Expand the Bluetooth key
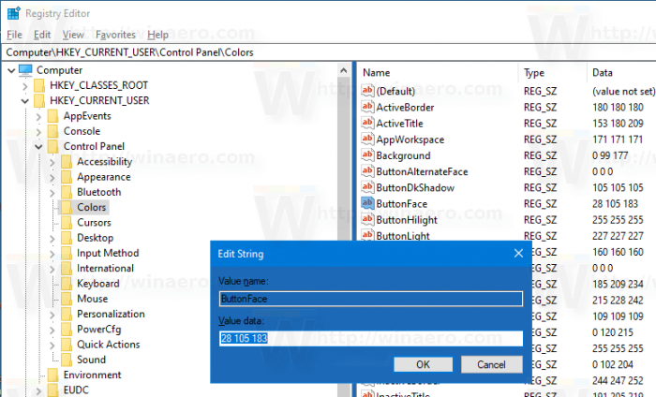Image resolution: width=656 pixels, height=397 pixels. (x=52, y=193)
